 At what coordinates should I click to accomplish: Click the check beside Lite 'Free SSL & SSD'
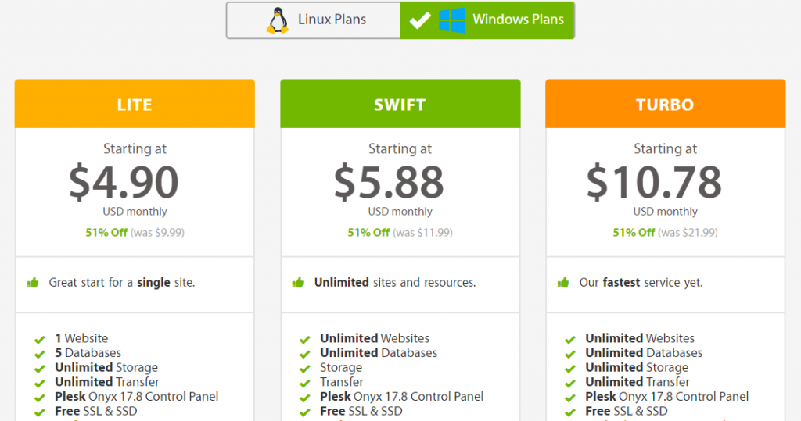[x=39, y=412]
